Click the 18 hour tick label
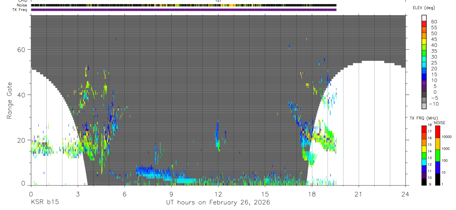 tap(312, 194)
